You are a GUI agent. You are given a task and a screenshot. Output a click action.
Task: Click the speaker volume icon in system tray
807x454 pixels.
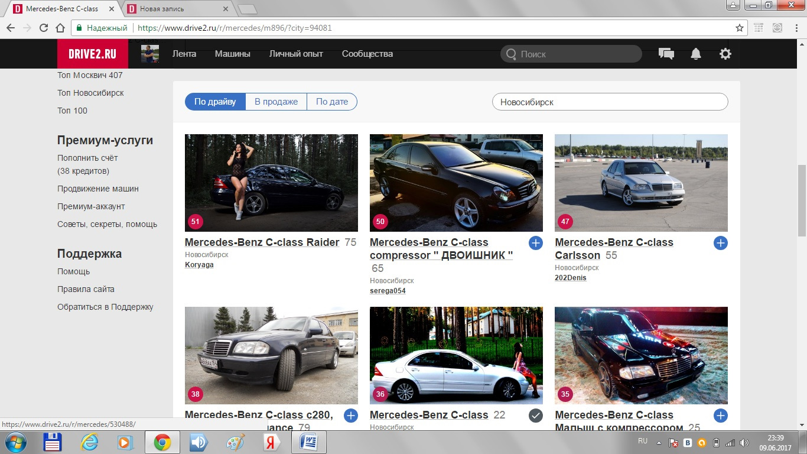pos(744,442)
